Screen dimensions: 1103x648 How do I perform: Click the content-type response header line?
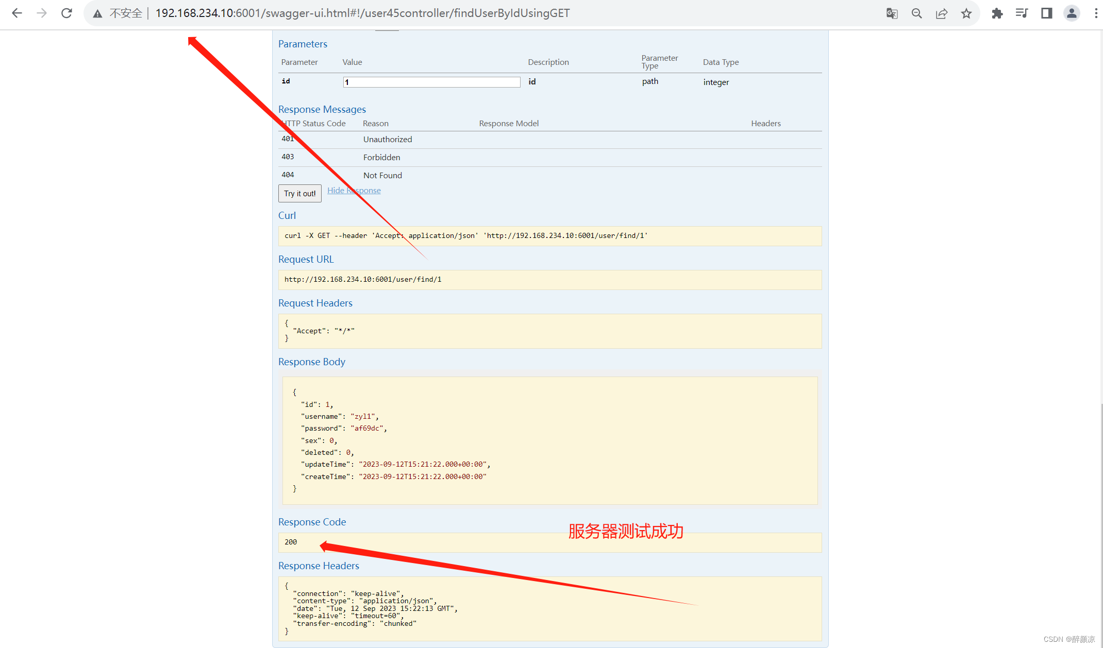[365, 601]
